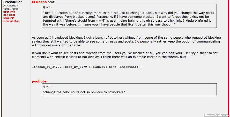Click the Quote label in El Nachó's quote
The height and width of the screenshot is (117, 230).
(47, 7)
